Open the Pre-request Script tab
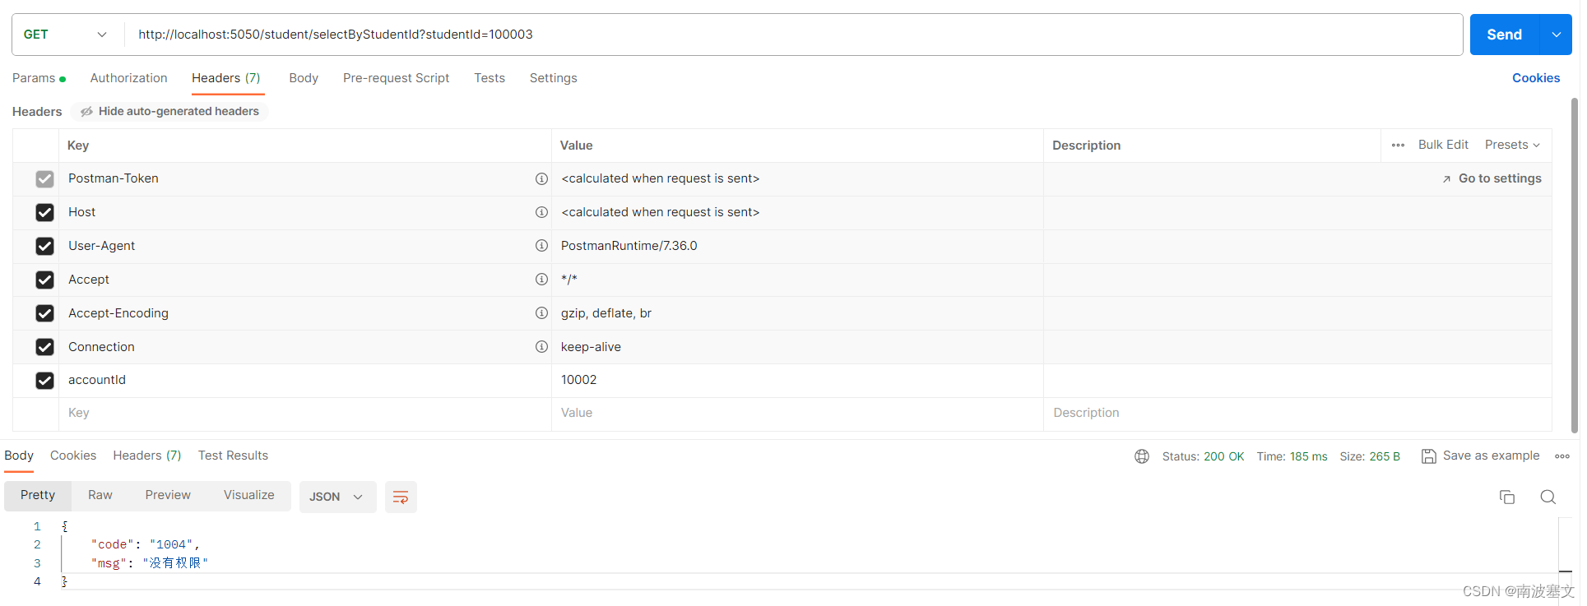 [396, 78]
